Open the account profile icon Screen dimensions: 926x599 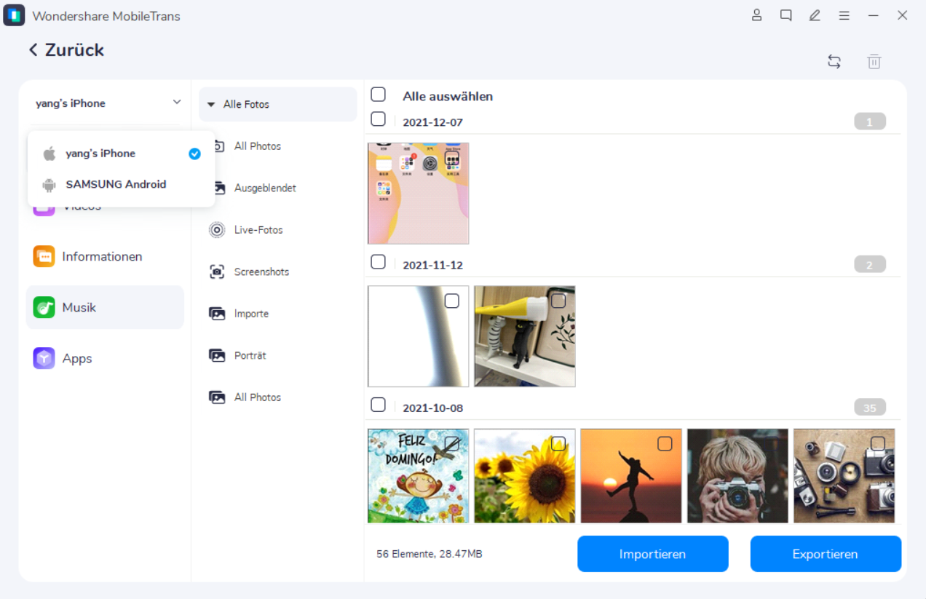(x=756, y=15)
